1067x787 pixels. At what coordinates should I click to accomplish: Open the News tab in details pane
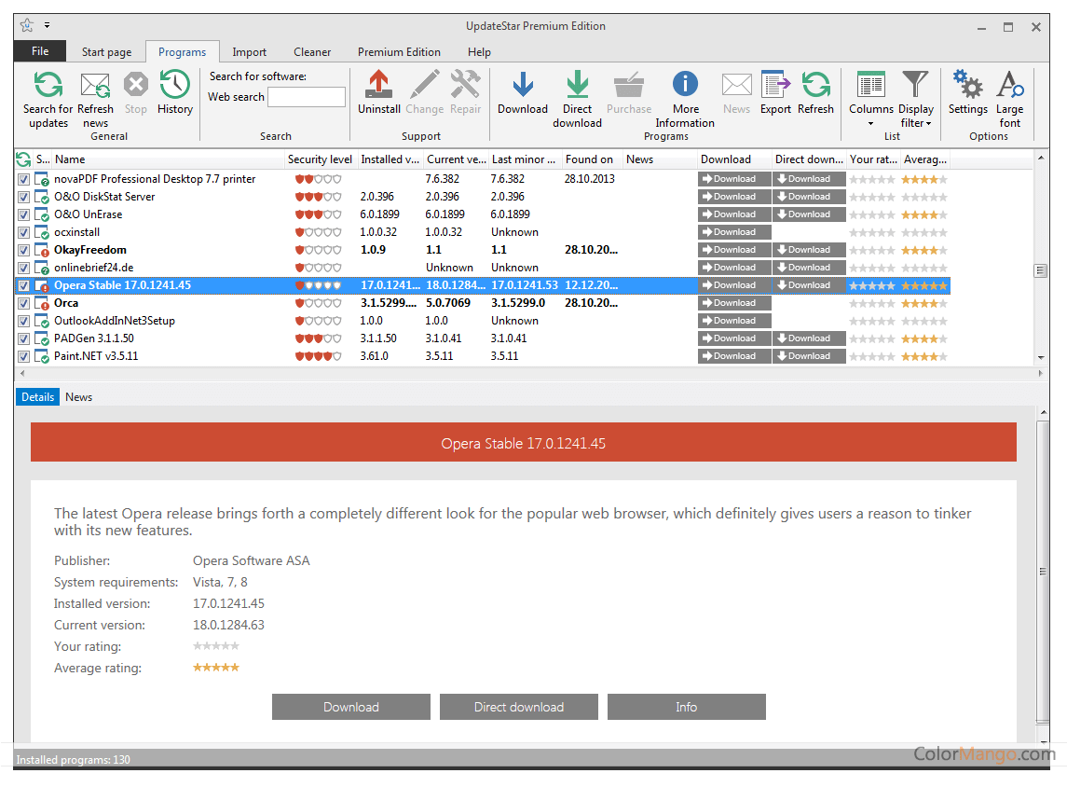tap(79, 397)
